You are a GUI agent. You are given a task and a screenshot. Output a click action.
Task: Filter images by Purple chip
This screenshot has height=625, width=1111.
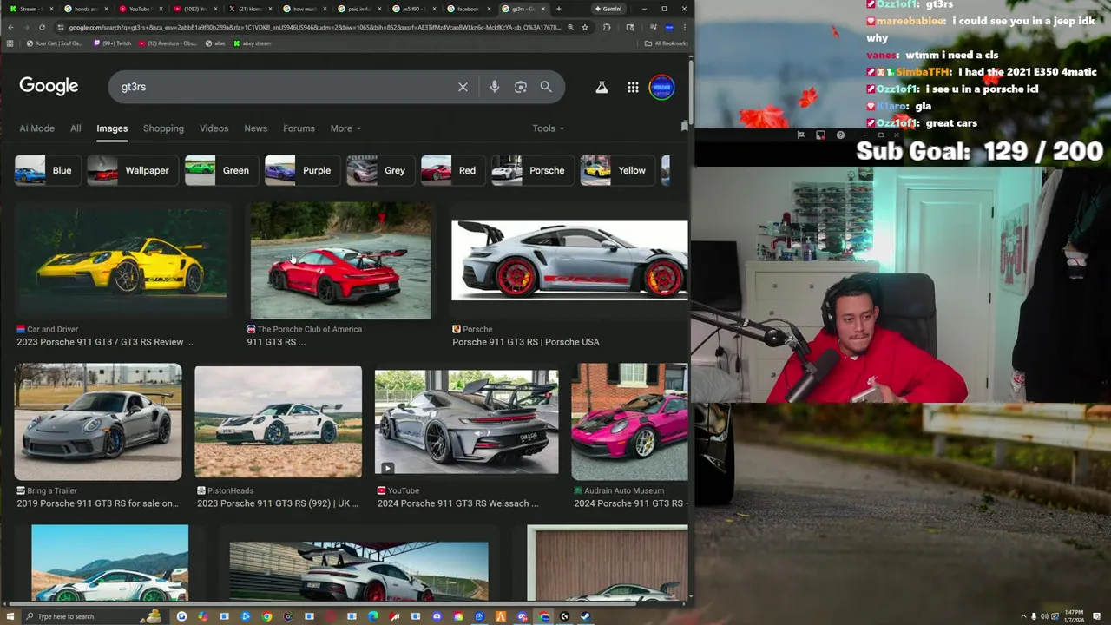point(303,170)
